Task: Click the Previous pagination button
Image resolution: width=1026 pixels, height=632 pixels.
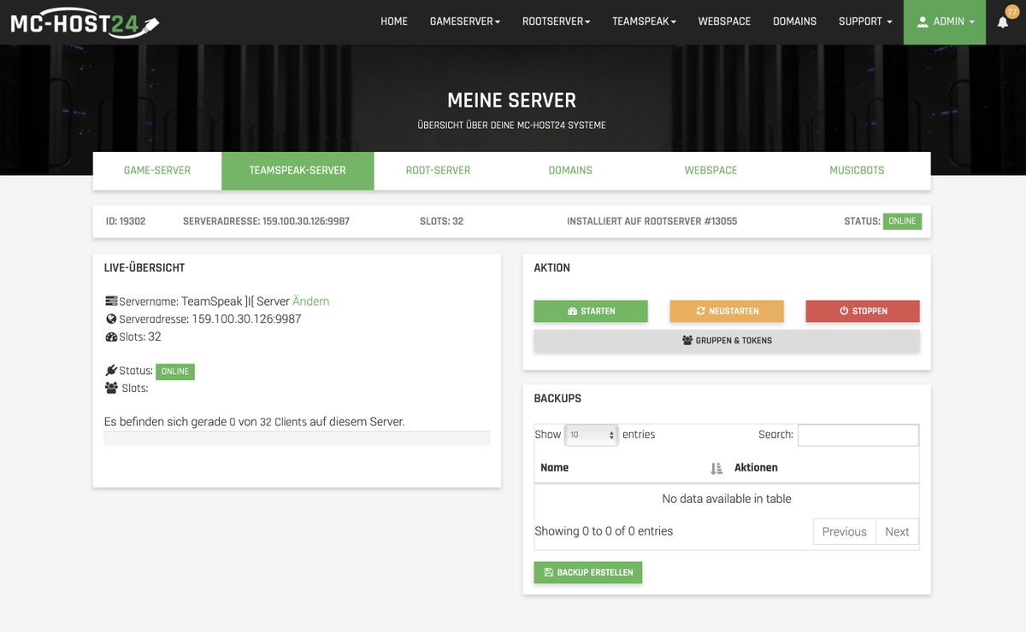Action: pyautogui.click(x=845, y=531)
